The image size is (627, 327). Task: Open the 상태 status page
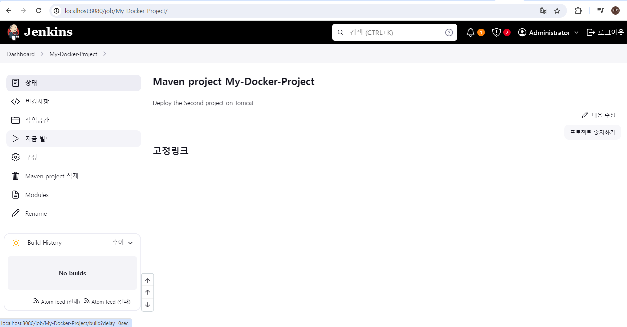click(74, 83)
